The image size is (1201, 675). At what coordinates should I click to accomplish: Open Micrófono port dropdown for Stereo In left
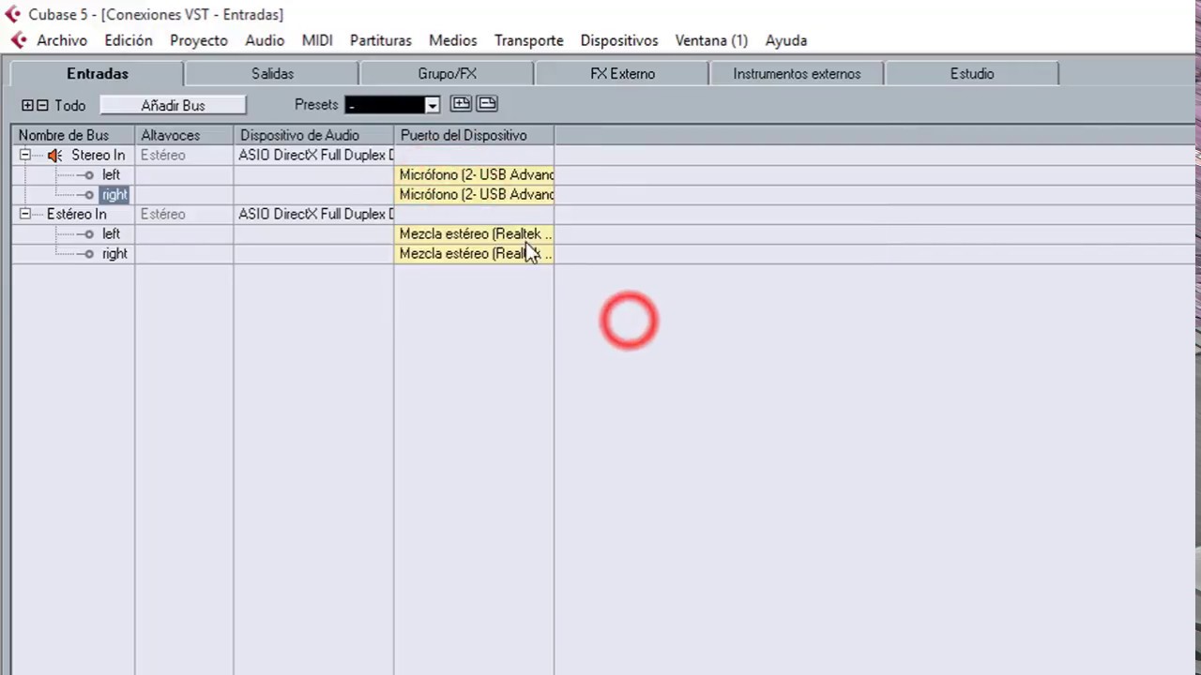point(474,175)
